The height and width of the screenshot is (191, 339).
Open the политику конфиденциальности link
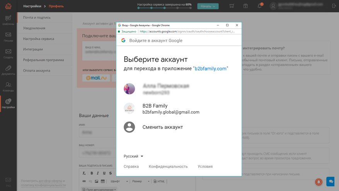click(43, 185)
